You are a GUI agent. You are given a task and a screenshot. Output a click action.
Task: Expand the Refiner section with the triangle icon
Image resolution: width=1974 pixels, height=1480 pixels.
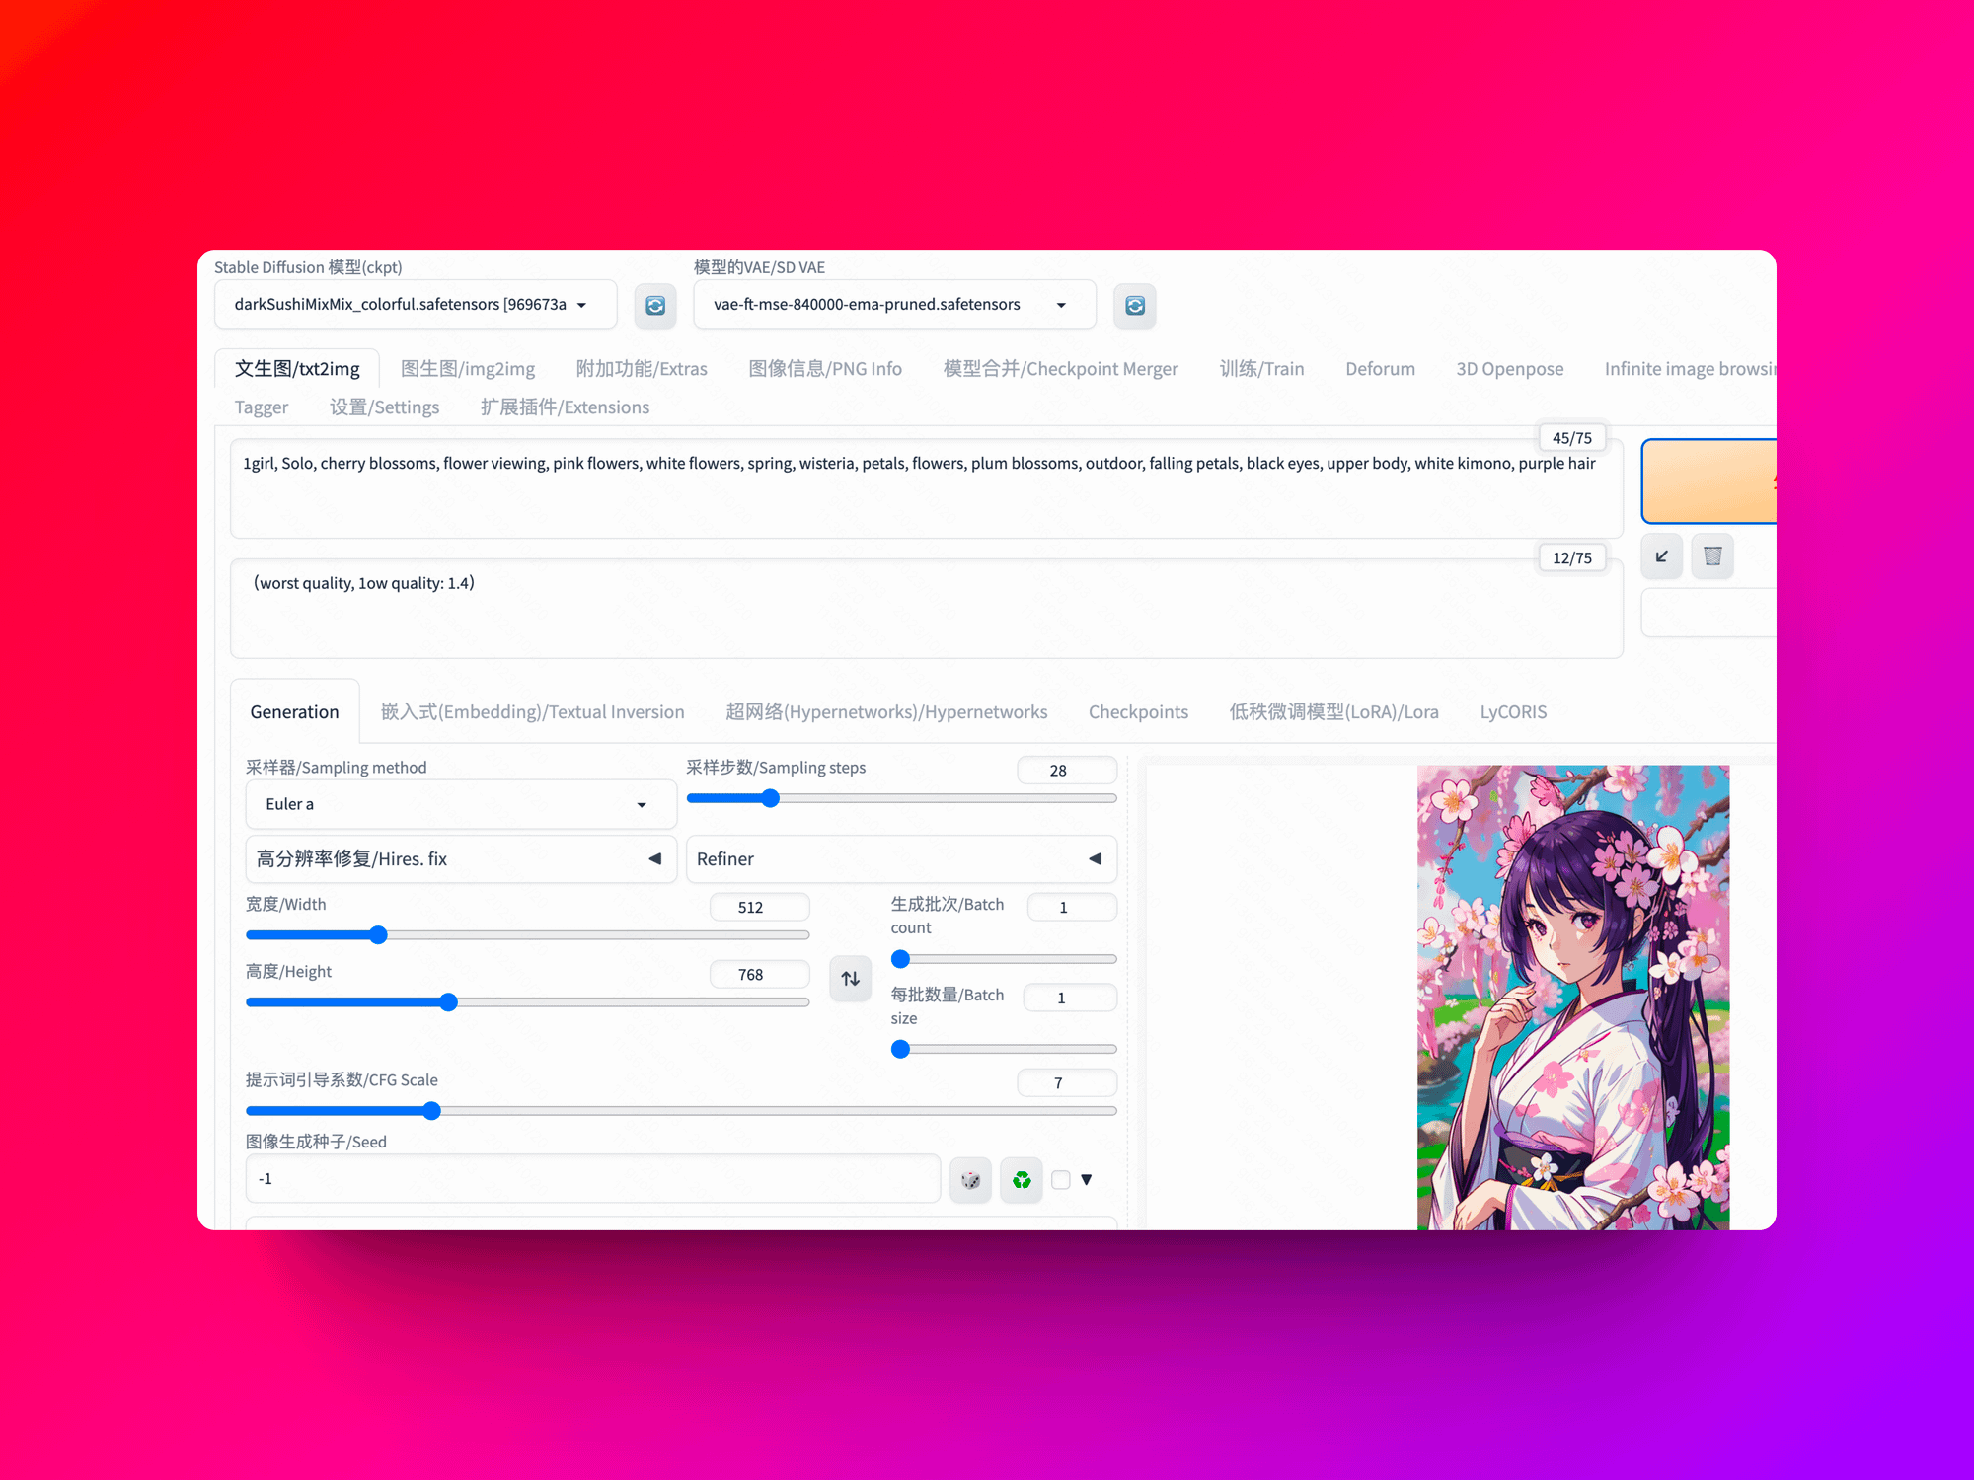pos(1095,859)
